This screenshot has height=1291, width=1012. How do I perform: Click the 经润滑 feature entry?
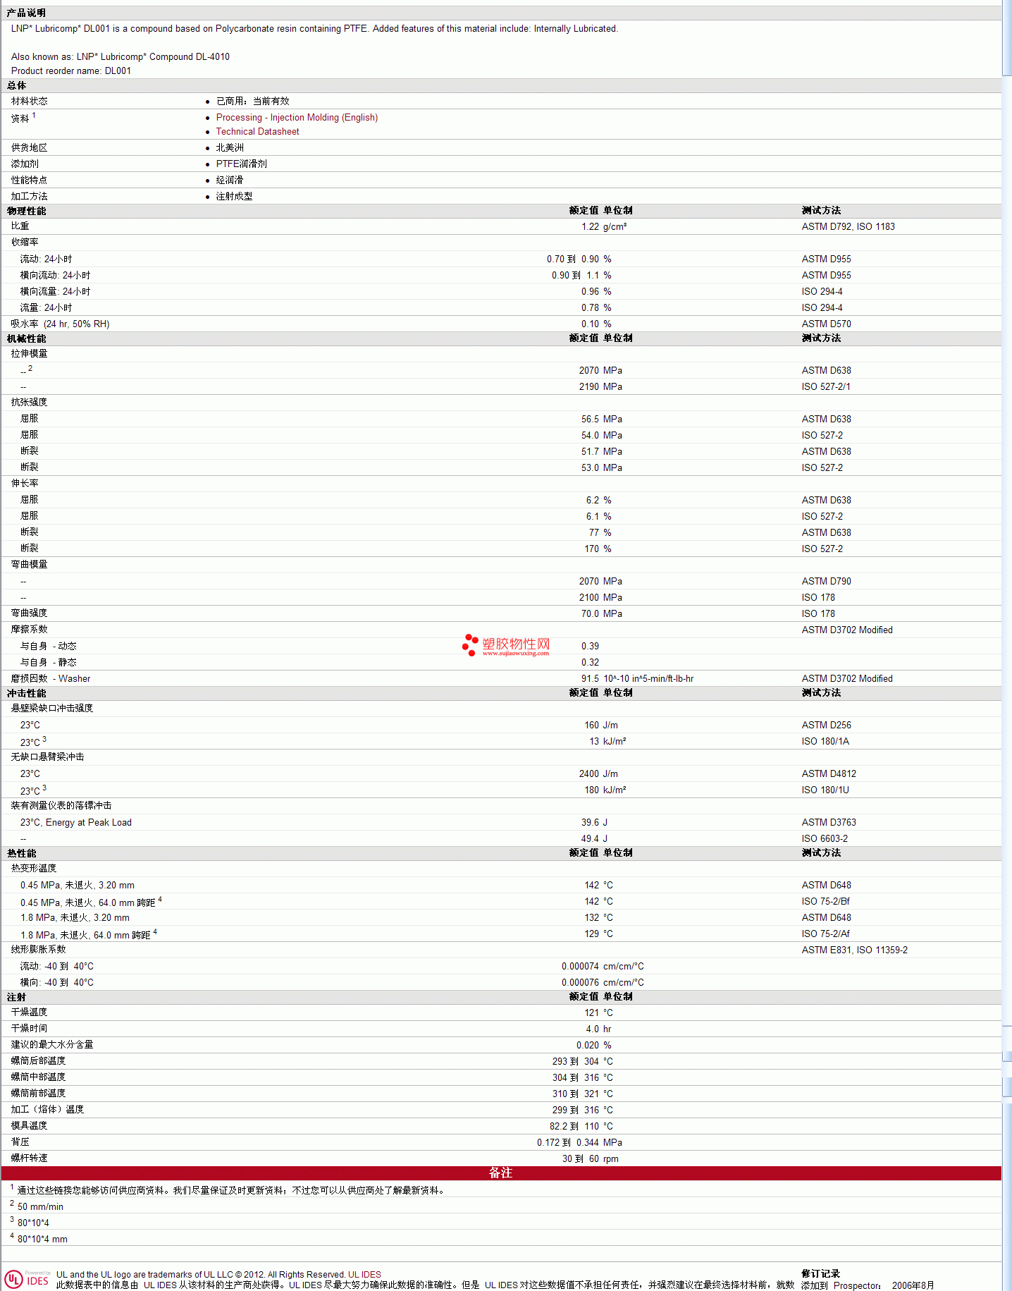tap(230, 181)
